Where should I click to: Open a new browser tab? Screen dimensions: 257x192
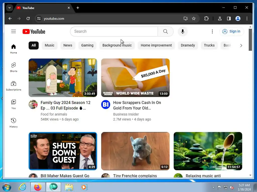click(78, 8)
